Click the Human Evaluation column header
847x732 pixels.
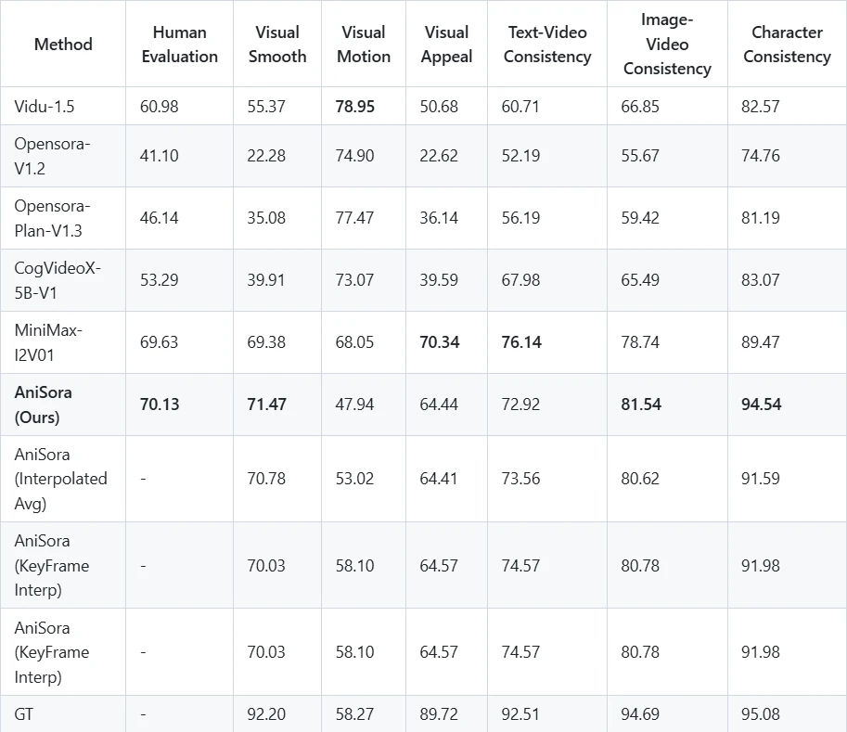coord(179,44)
